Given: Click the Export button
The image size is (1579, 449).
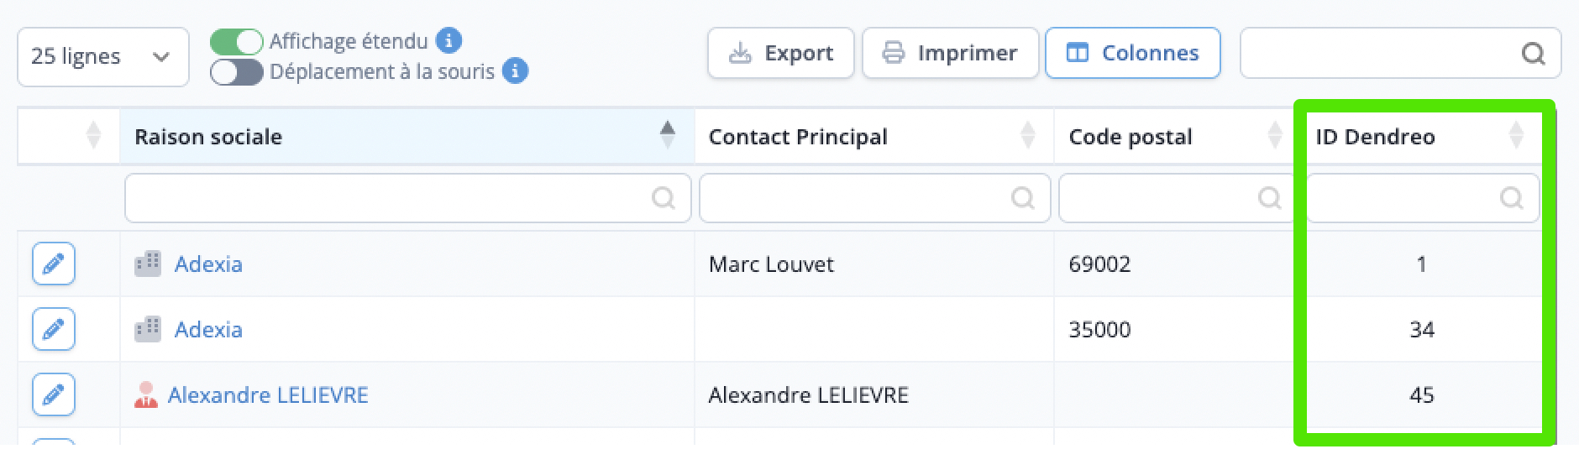Looking at the screenshot, I should point(780,53).
